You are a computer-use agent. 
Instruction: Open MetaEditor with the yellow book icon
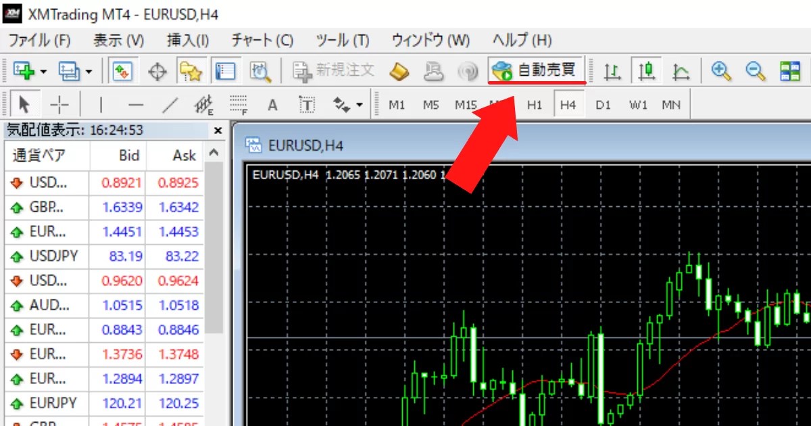[399, 70]
